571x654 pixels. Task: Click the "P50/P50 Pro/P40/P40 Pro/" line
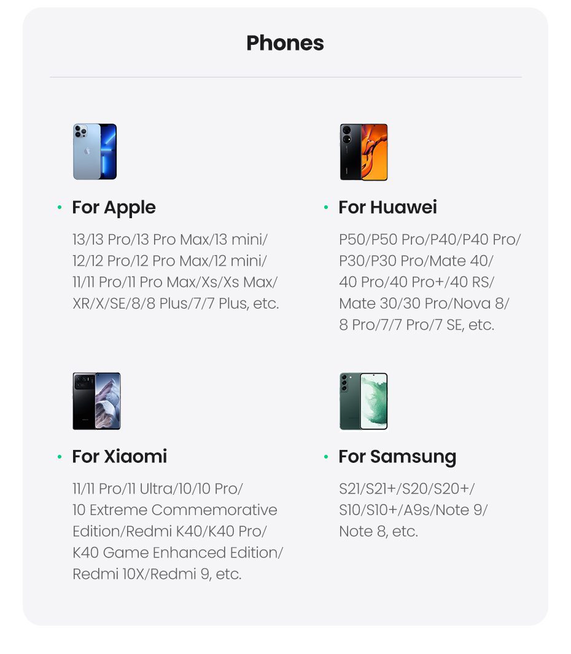(x=429, y=239)
